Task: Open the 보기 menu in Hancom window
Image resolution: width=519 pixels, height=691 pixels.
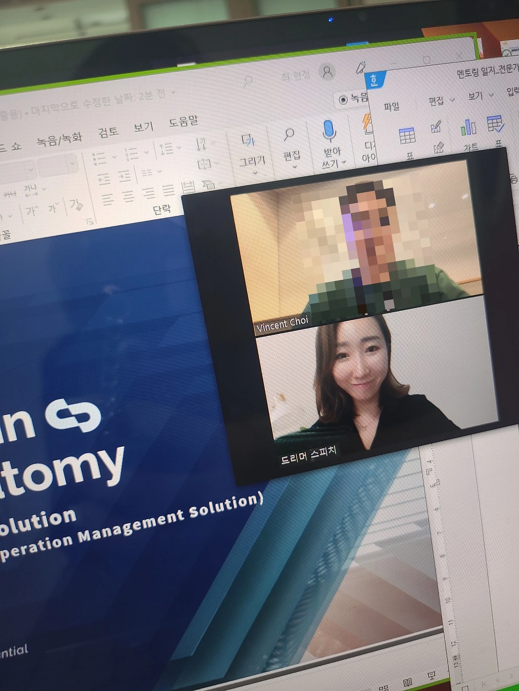Action: [x=476, y=96]
